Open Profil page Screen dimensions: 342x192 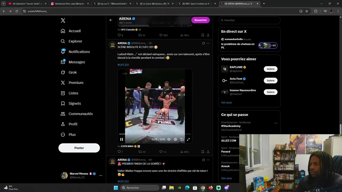69,124
